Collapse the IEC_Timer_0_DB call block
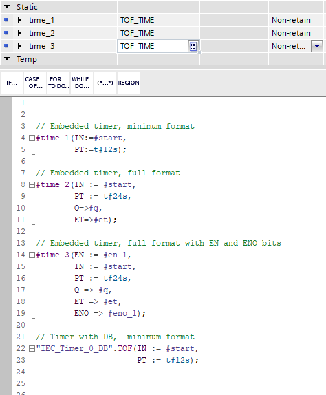This screenshot has height=395, width=326. tap(32, 349)
